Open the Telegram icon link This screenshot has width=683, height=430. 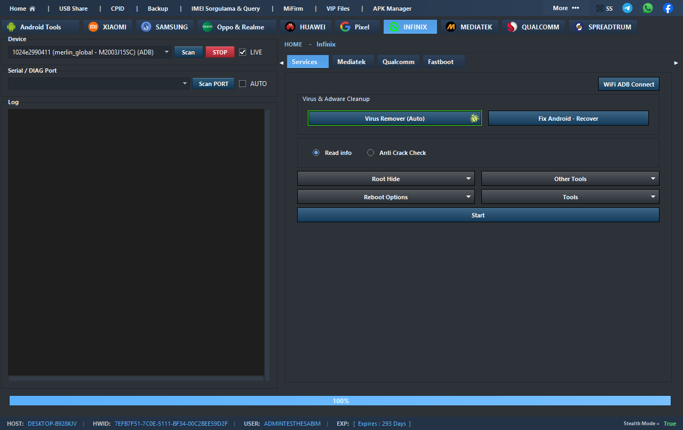click(628, 8)
